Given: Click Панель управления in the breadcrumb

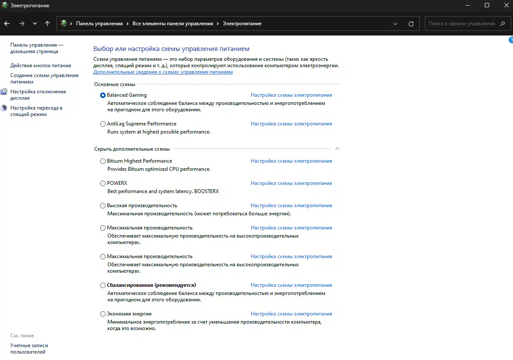Looking at the screenshot, I should [x=99, y=24].
